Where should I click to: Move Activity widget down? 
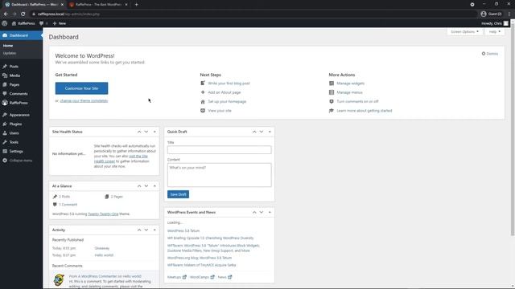146,230
